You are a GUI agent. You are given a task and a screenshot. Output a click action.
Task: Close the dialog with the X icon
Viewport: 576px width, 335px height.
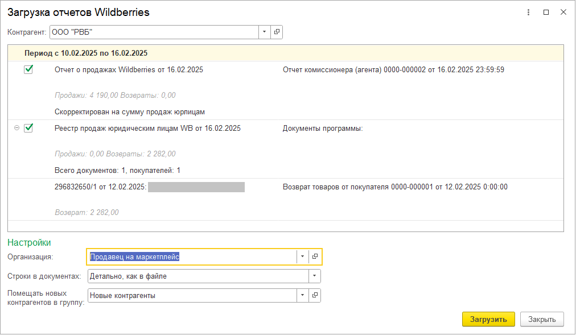click(563, 12)
